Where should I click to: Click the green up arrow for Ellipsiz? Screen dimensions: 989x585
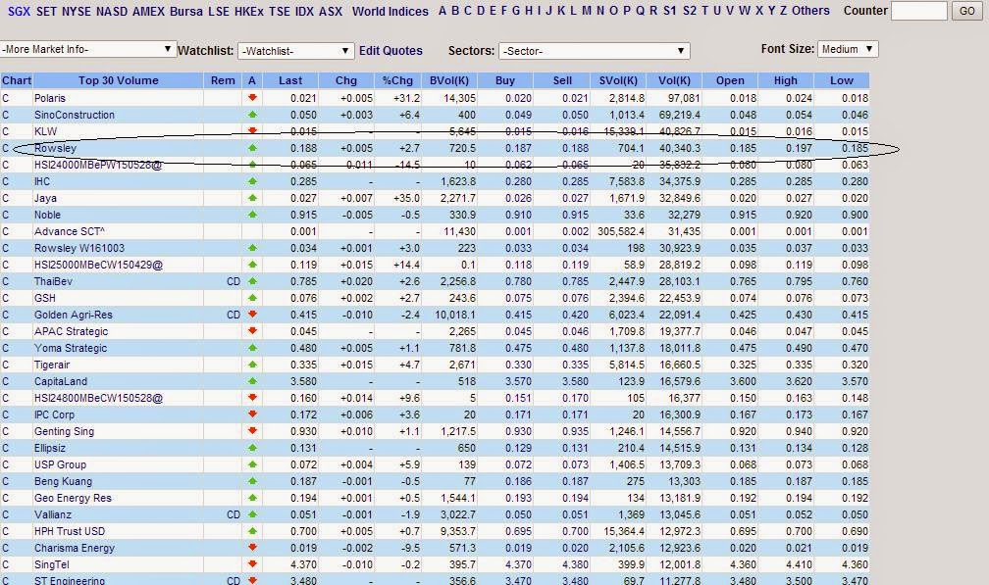(252, 448)
